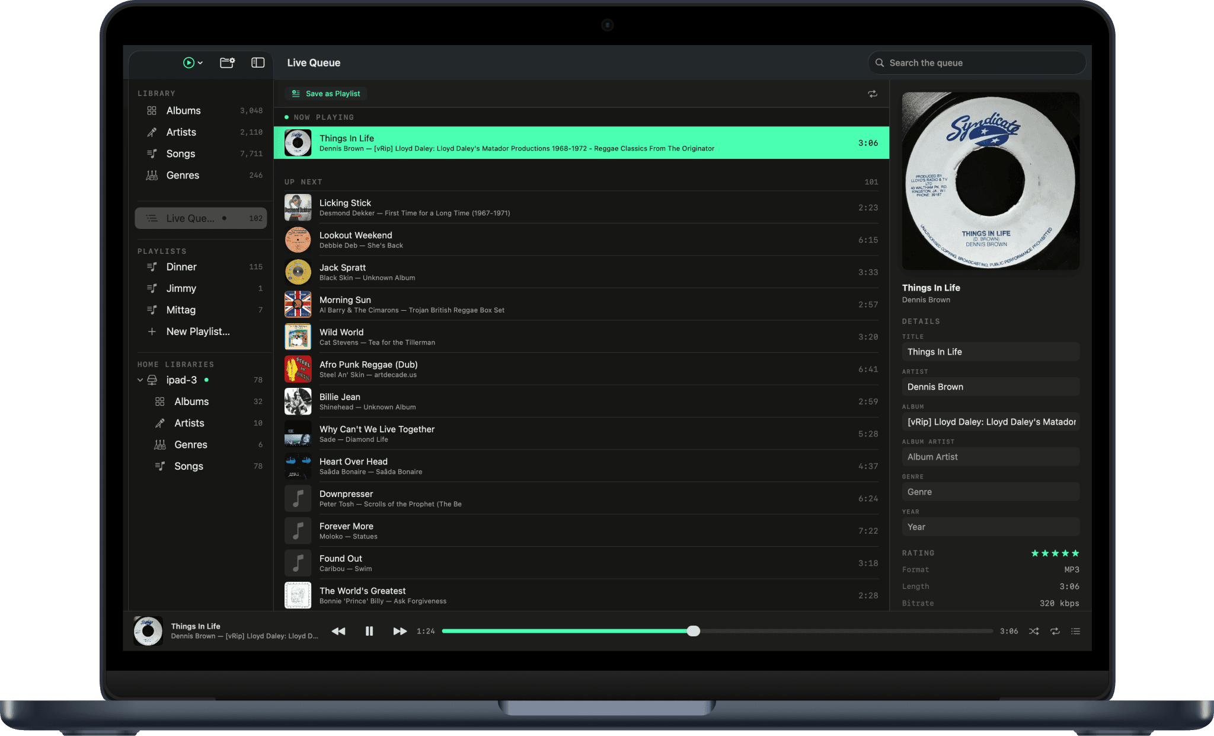Click the Album Artist field
The height and width of the screenshot is (736, 1214).
pos(991,457)
